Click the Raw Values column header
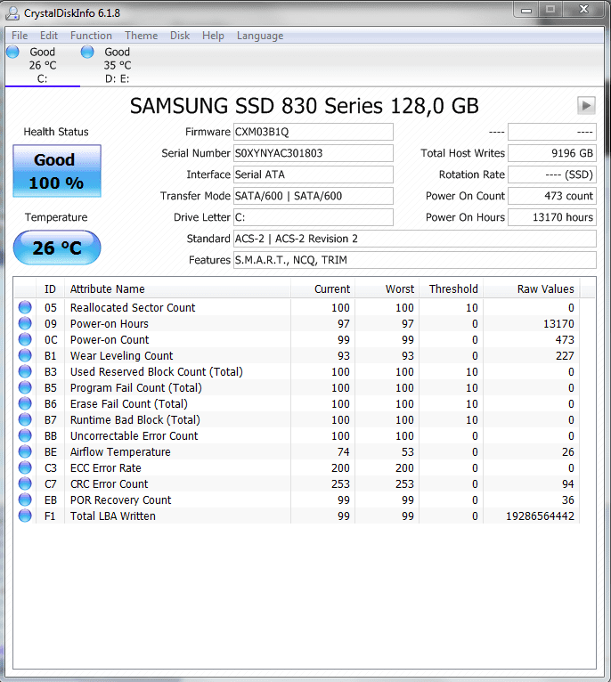This screenshot has height=682, width=611. [x=532, y=288]
